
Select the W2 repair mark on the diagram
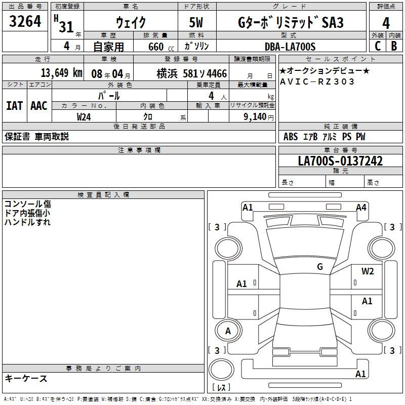[368, 271]
